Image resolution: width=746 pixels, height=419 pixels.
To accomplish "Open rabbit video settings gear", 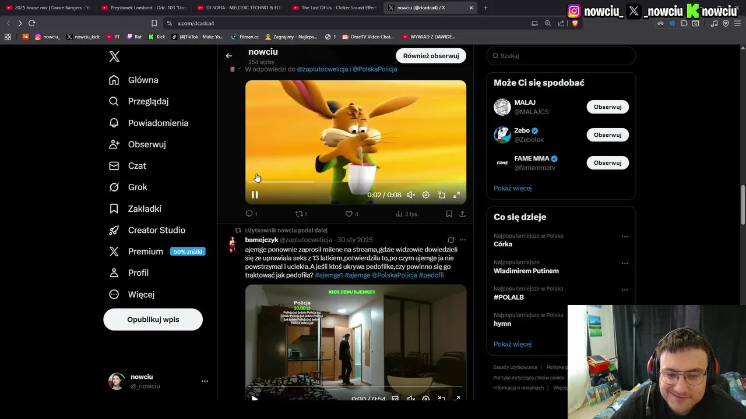I will click(x=426, y=195).
